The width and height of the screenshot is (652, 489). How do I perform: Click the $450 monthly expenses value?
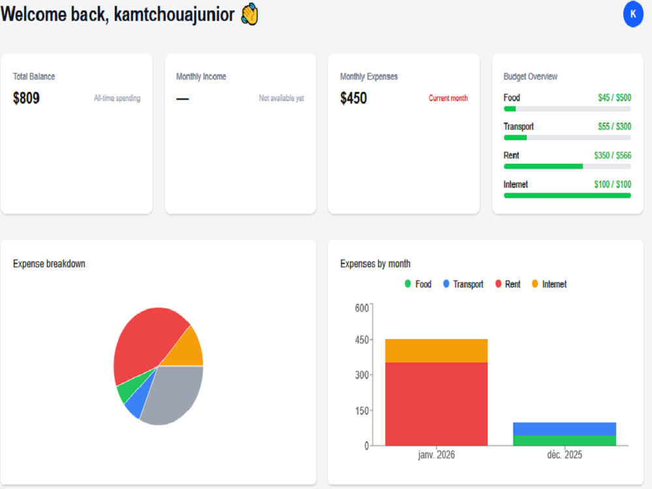pyautogui.click(x=353, y=98)
